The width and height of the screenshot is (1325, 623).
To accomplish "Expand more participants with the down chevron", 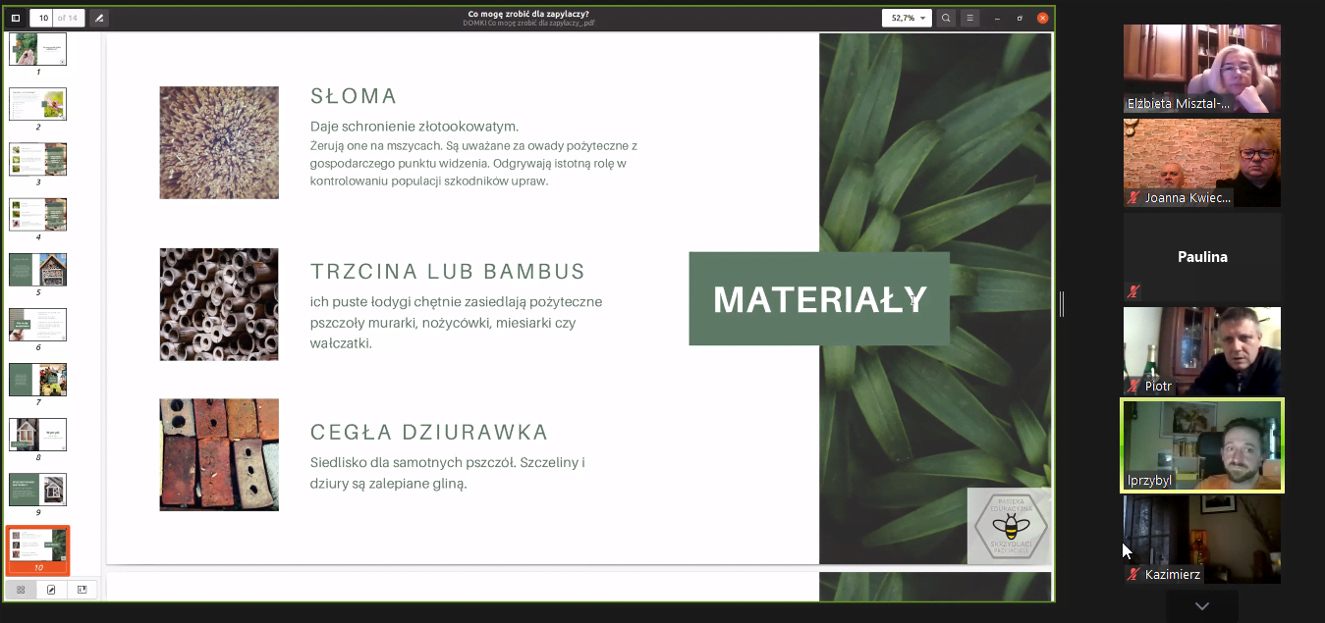I will pos(1202,606).
